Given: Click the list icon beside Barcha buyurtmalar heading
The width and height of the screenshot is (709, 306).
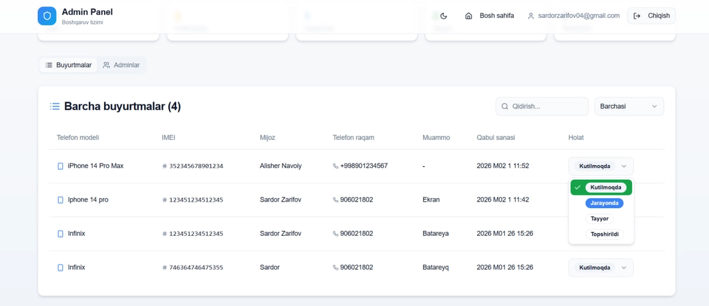Looking at the screenshot, I should pyautogui.click(x=55, y=107).
